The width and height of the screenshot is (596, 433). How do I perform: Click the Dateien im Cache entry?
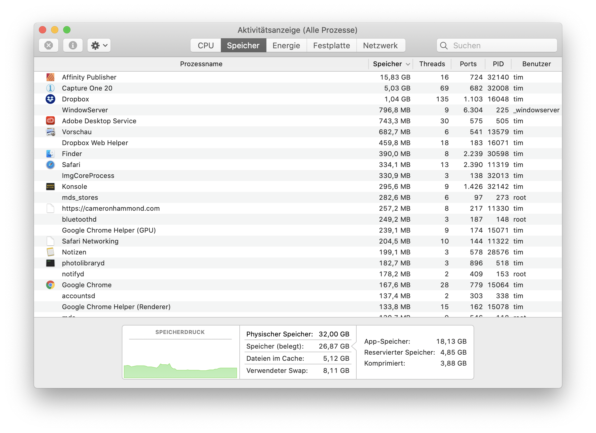click(x=298, y=358)
